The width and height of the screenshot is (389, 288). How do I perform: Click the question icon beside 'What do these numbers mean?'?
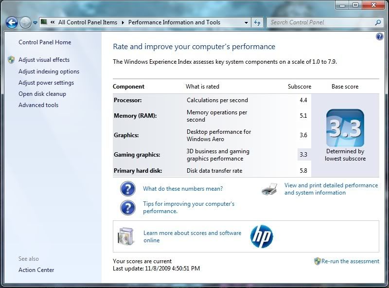tap(127, 189)
